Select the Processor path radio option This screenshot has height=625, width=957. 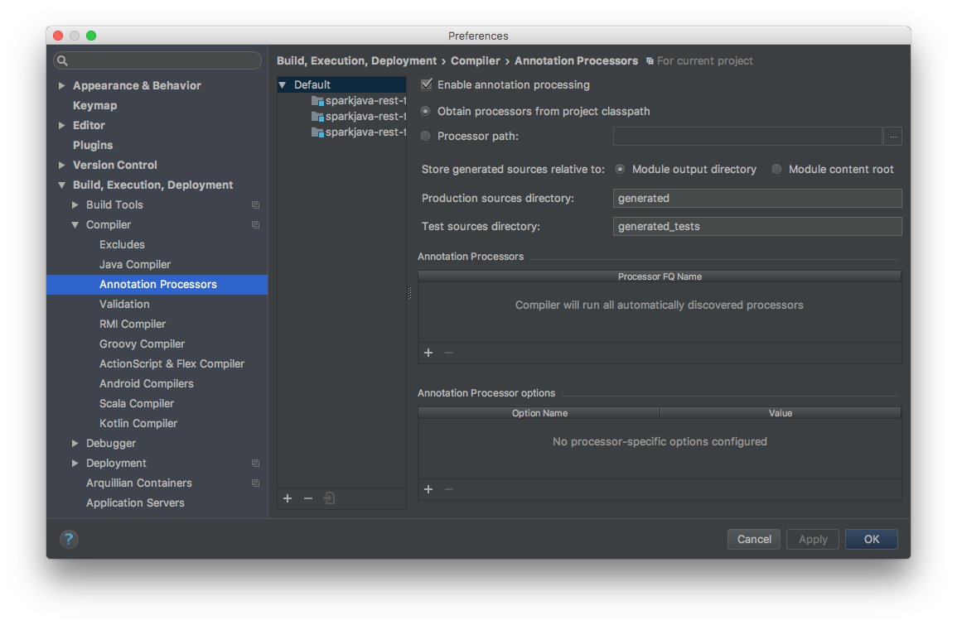425,136
